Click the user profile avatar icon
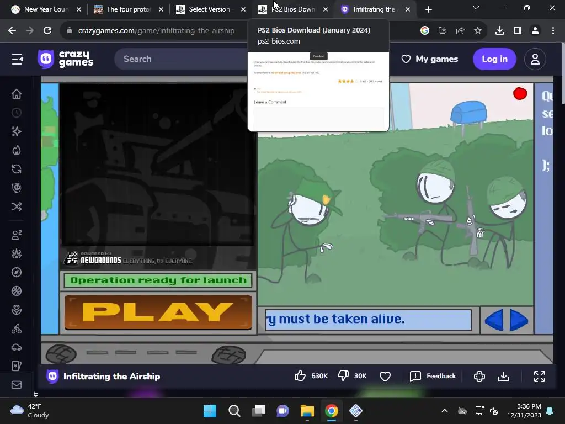Image resolution: width=565 pixels, height=424 pixels. [535, 59]
